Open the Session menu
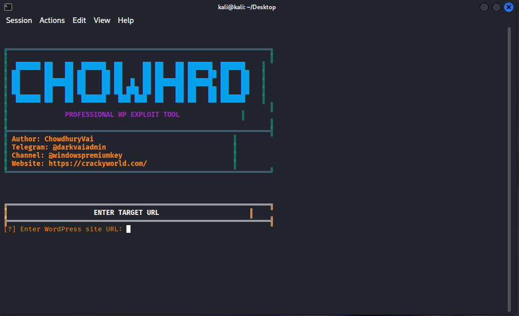This screenshot has height=316, width=519. (x=19, y=20)
